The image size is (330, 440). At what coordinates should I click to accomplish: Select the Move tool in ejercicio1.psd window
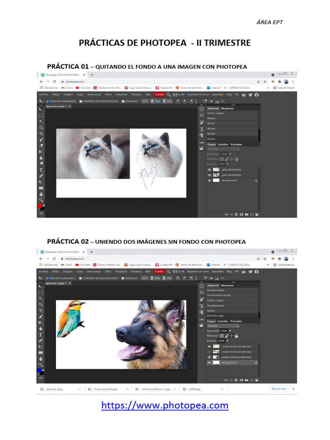[x=41, y=110]
